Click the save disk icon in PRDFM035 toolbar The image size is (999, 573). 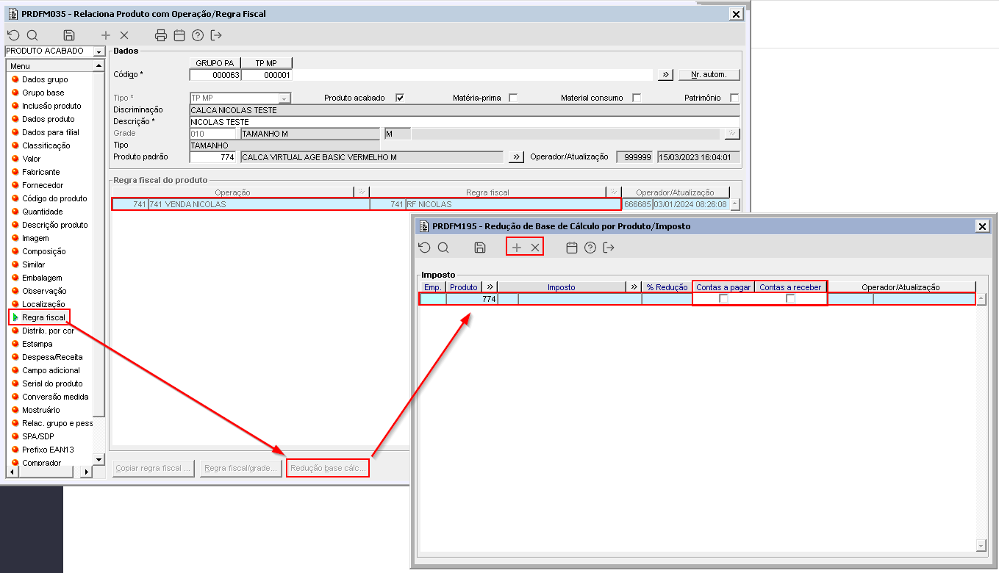pos(69,35)
